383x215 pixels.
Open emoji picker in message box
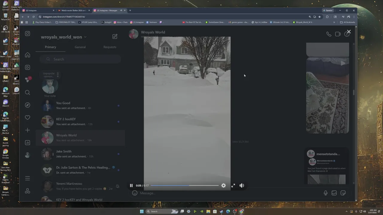135,193
